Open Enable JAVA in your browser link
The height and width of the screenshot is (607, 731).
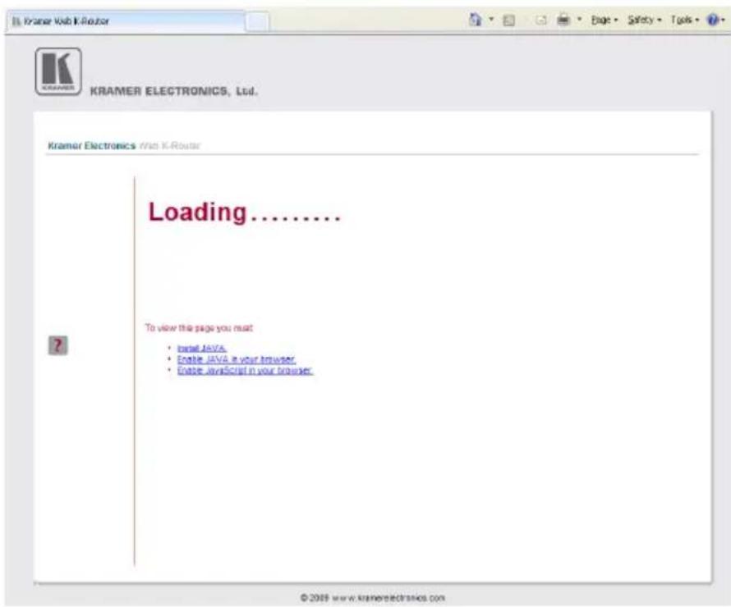[236, 359]
